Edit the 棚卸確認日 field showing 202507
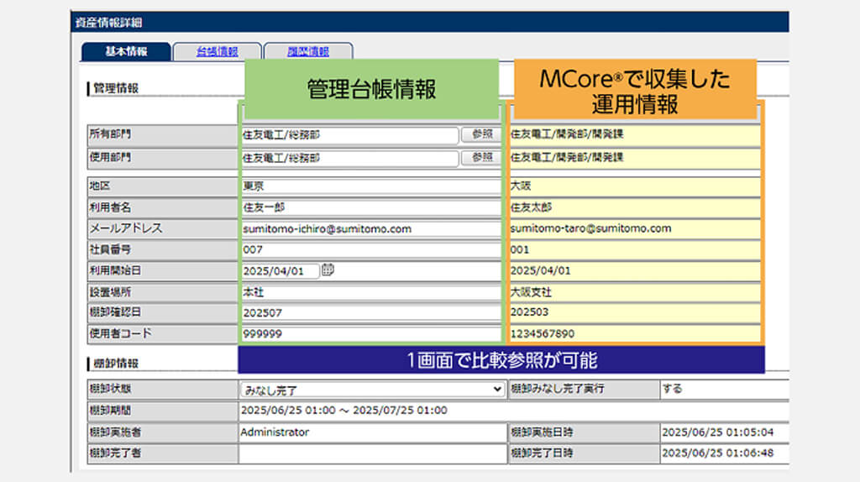This screenshot has width=860, height=482. (x=370, y=313)
